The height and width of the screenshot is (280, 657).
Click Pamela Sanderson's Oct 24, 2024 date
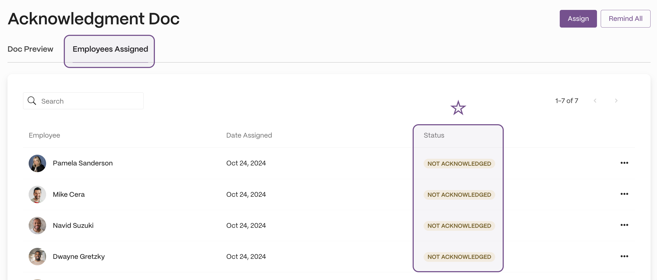(246, 163)
